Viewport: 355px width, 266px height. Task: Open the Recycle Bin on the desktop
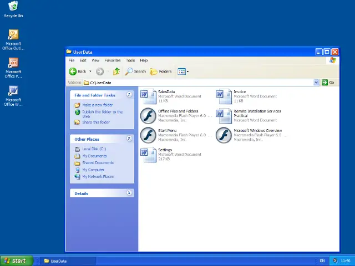click(x=13, y=7)
